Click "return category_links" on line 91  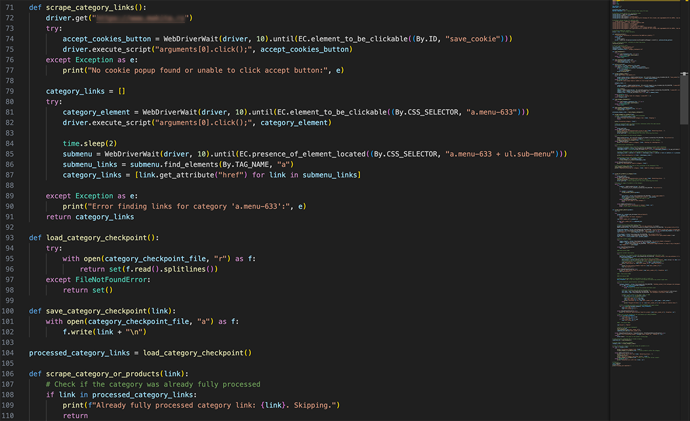90,217
